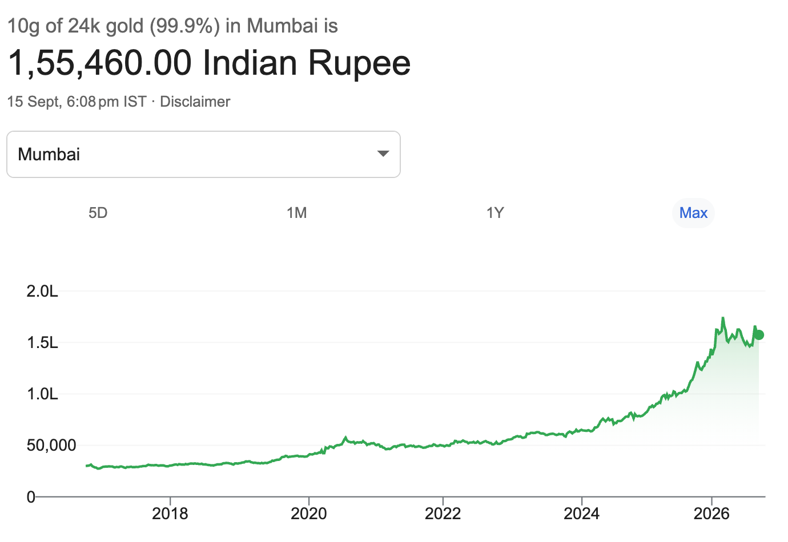Open the Disclaimer link
Viewport: 788px width, 542px height.
point(195,102)
